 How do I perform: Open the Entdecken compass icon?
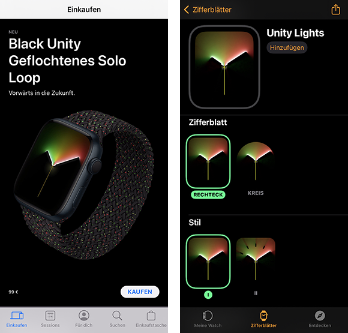pos(320,316)
